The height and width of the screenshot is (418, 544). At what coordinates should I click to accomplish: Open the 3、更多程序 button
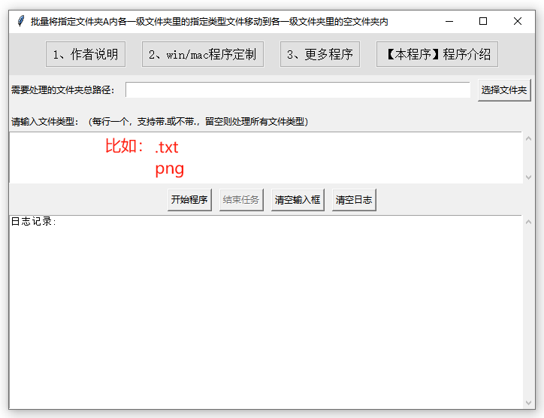tap(320, 54)
